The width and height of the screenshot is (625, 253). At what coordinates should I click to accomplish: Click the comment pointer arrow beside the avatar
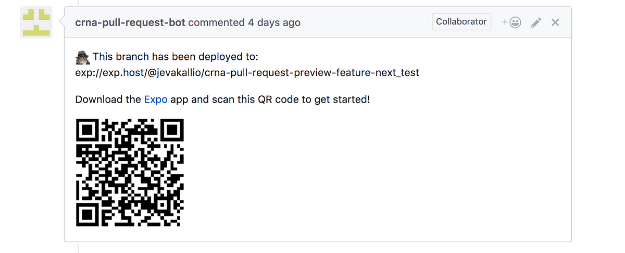pos(61,22)
